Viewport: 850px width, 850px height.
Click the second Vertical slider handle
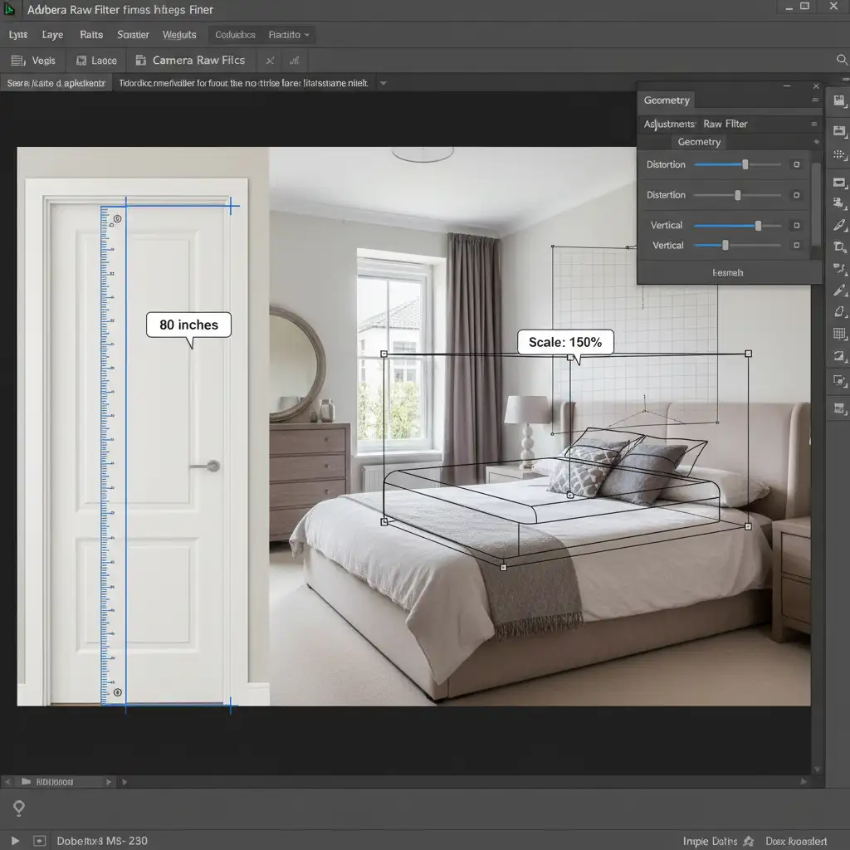pyautogui.click(x=725, y=245)
